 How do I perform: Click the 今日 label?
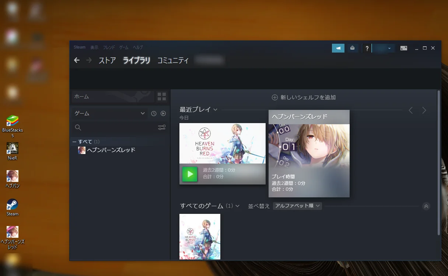(x=184, y=118)
